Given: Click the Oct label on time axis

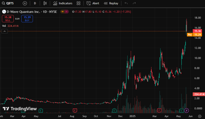Looking at the screenshot, I should [96, 116].
